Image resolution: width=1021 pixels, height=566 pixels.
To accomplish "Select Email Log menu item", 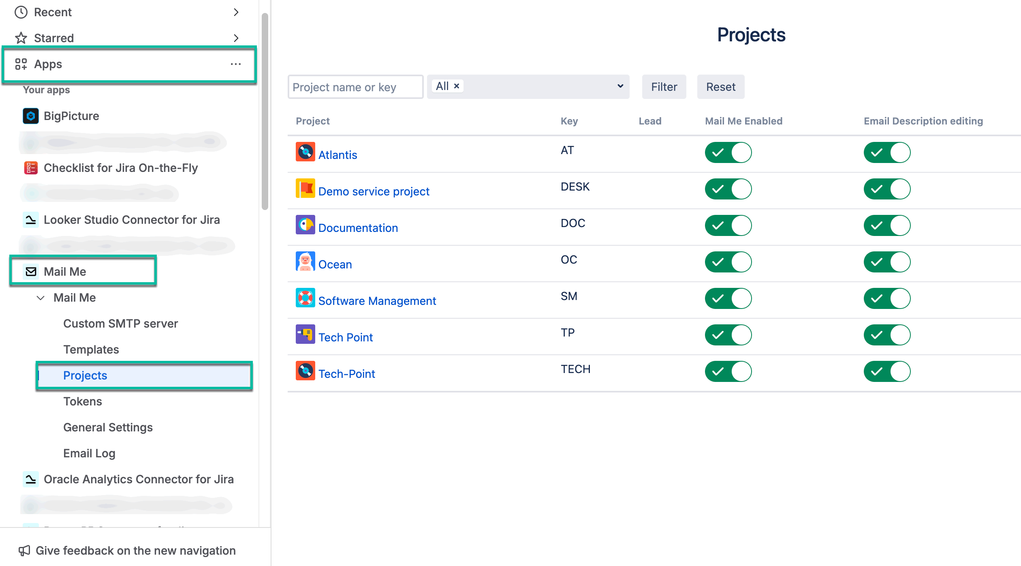I will 89,453.
